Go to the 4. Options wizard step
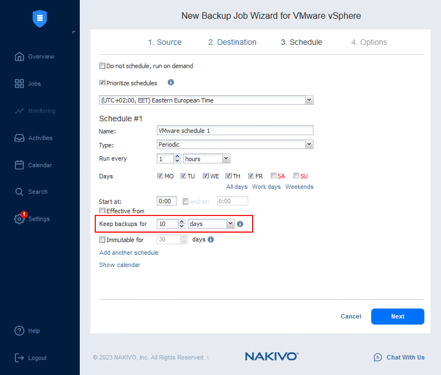The width and height of the screenshot is (441, 375). tap(369, 42)
